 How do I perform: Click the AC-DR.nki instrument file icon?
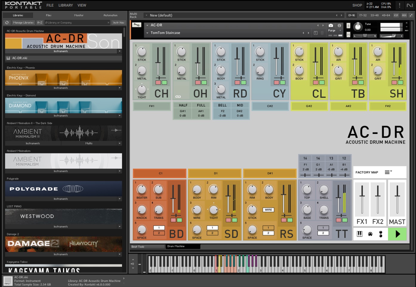8,58
